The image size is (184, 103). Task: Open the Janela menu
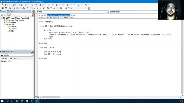point(80,5)
